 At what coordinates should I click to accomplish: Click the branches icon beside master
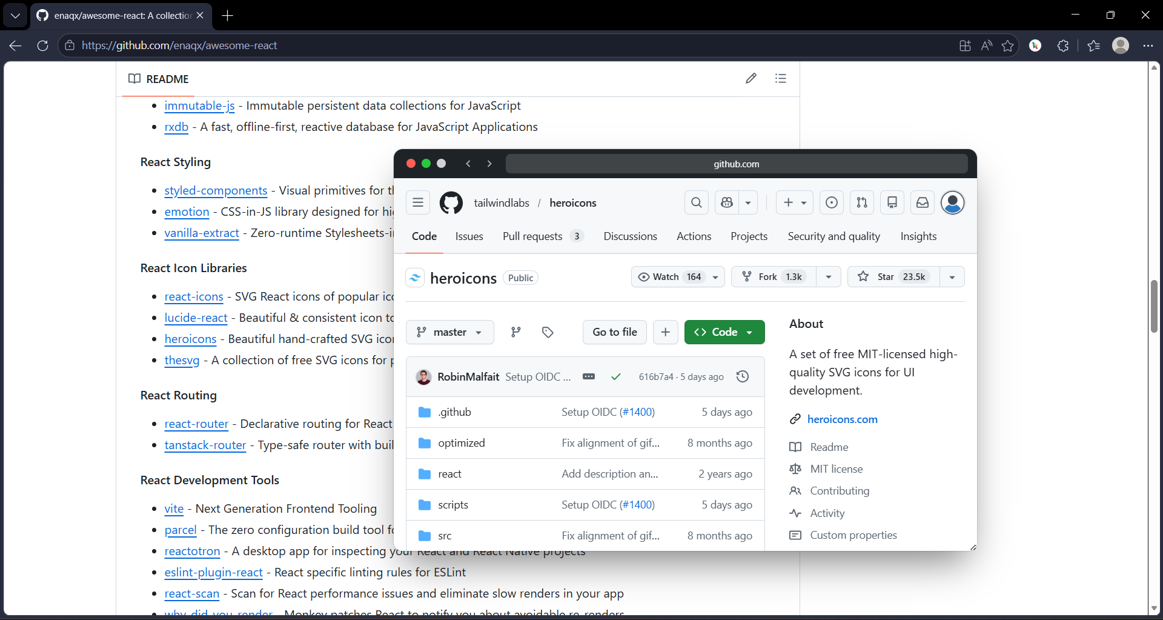(x=516, y=332)
